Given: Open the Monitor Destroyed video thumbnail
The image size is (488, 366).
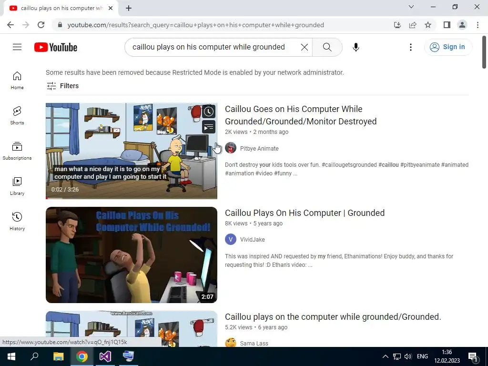Looking at the screenshot, I should [132, 151].
